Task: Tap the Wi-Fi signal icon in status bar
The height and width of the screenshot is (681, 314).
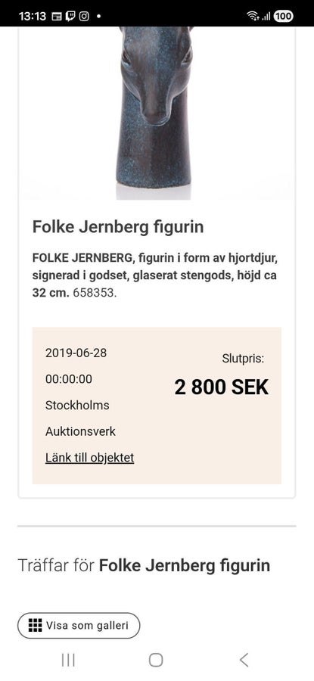Action: pos(253,17)
